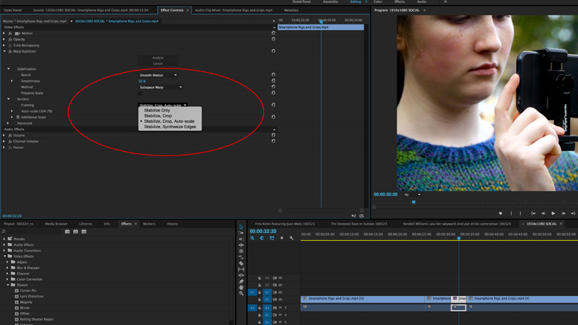Toggle linked selection in timeline
This screenshot has width=578, height=325.
[x=272, y=238]
